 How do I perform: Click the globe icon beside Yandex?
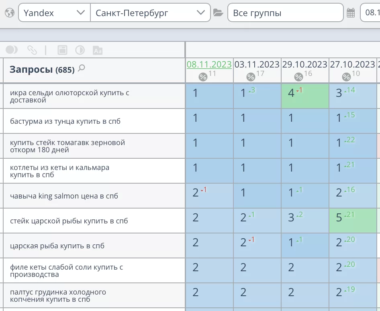click(10, 13)
